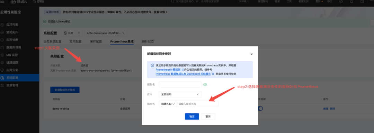The height and width of the screenshot is (133, 374).
Task: Open 数据库调用 in sidebar
Action: pos(14,47)
